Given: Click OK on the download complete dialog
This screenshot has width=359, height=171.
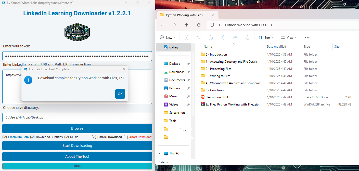Looking at the screenshot, I should pos(120,94).
